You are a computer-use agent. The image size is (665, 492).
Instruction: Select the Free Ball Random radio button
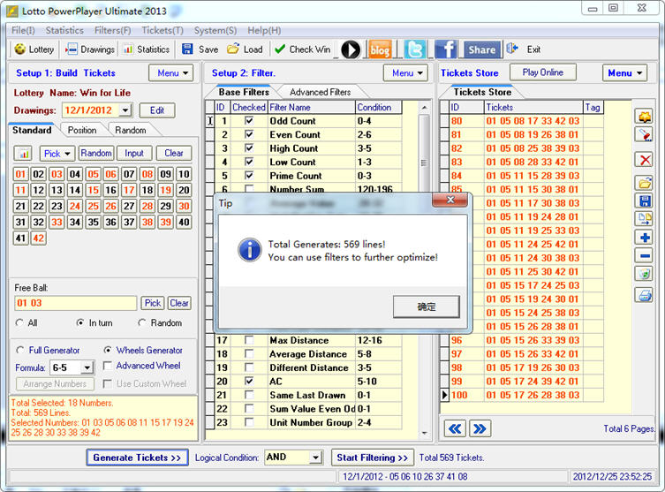tap(142, 322)
